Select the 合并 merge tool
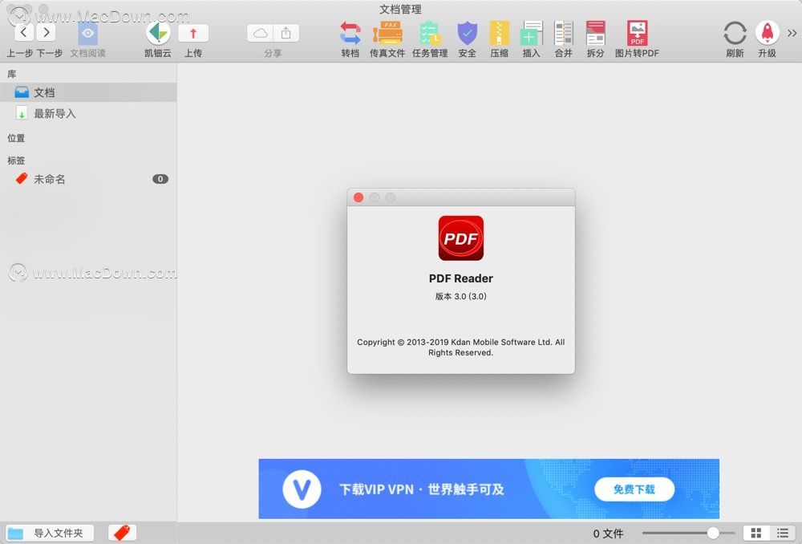This screenshot has width=802, height=544. click(564, 33)
